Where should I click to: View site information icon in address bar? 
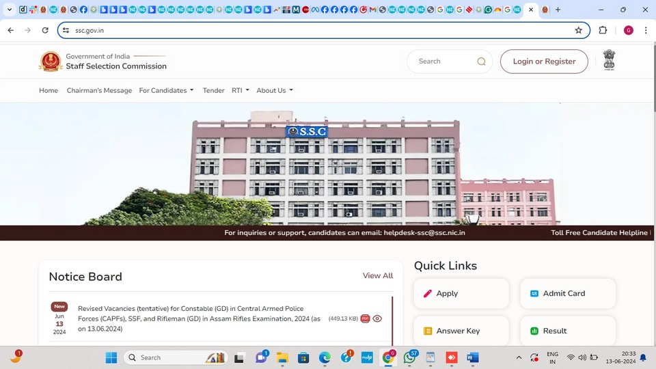point(66,30)
